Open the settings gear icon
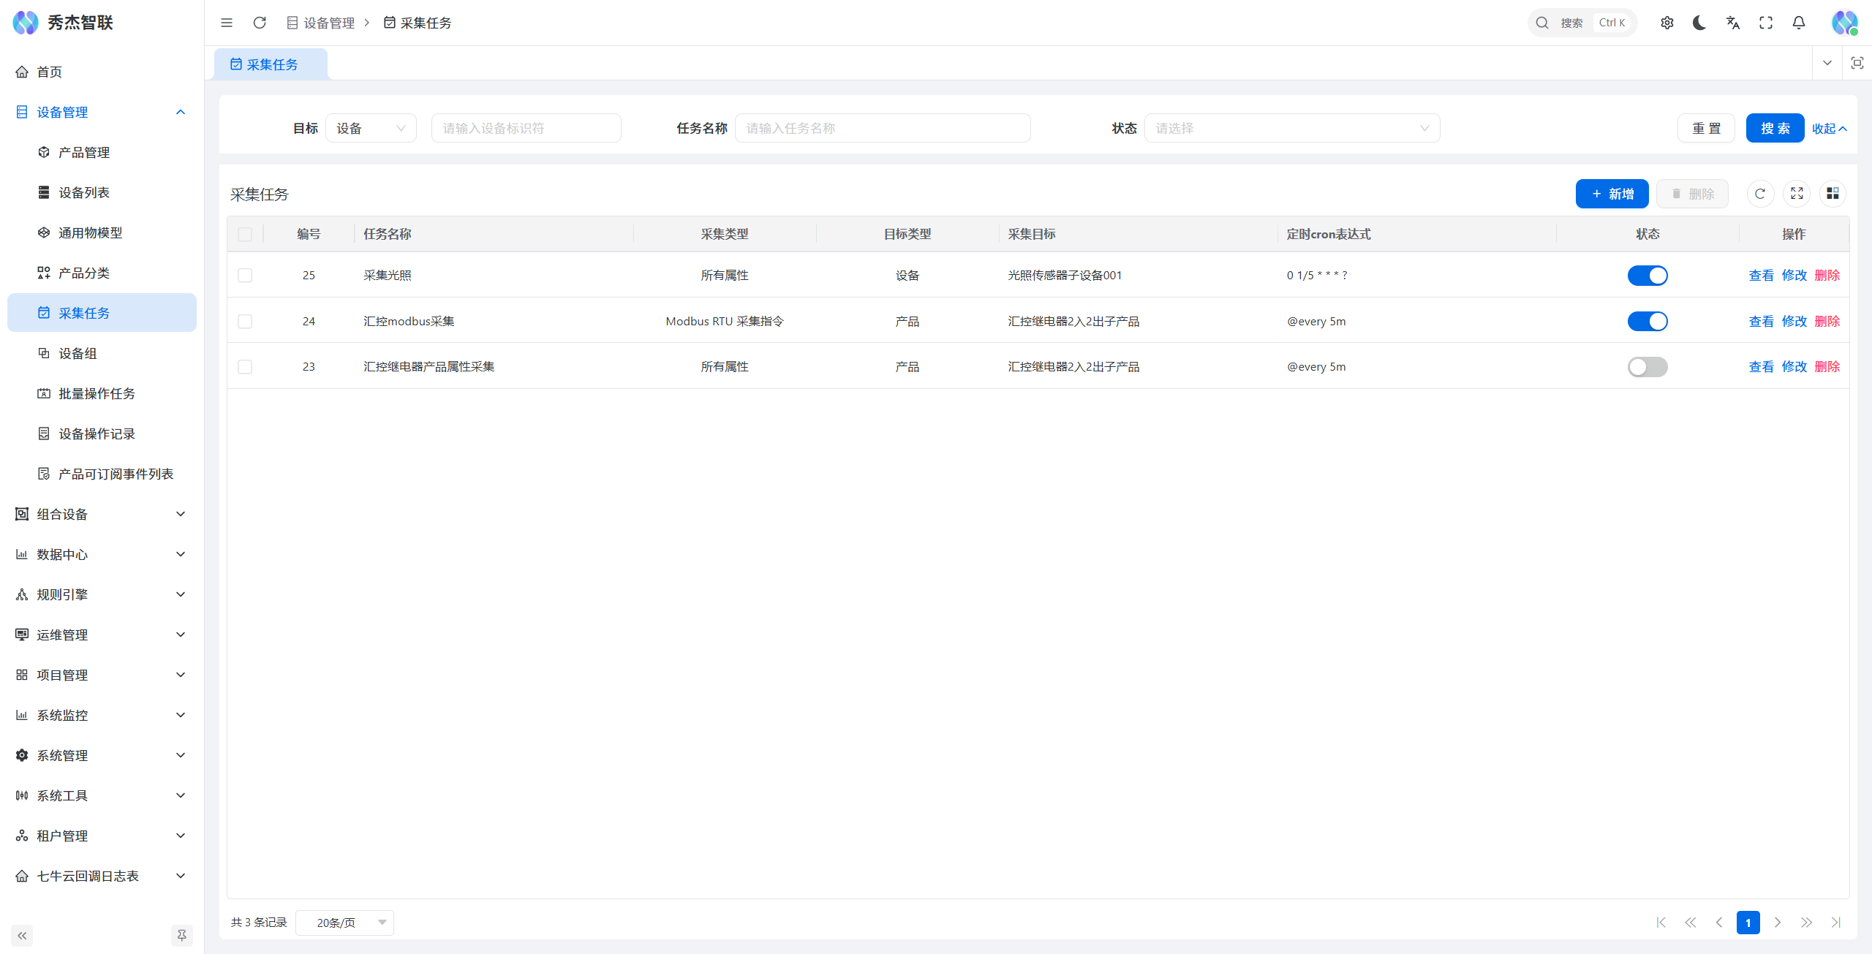 [1667, 23]
